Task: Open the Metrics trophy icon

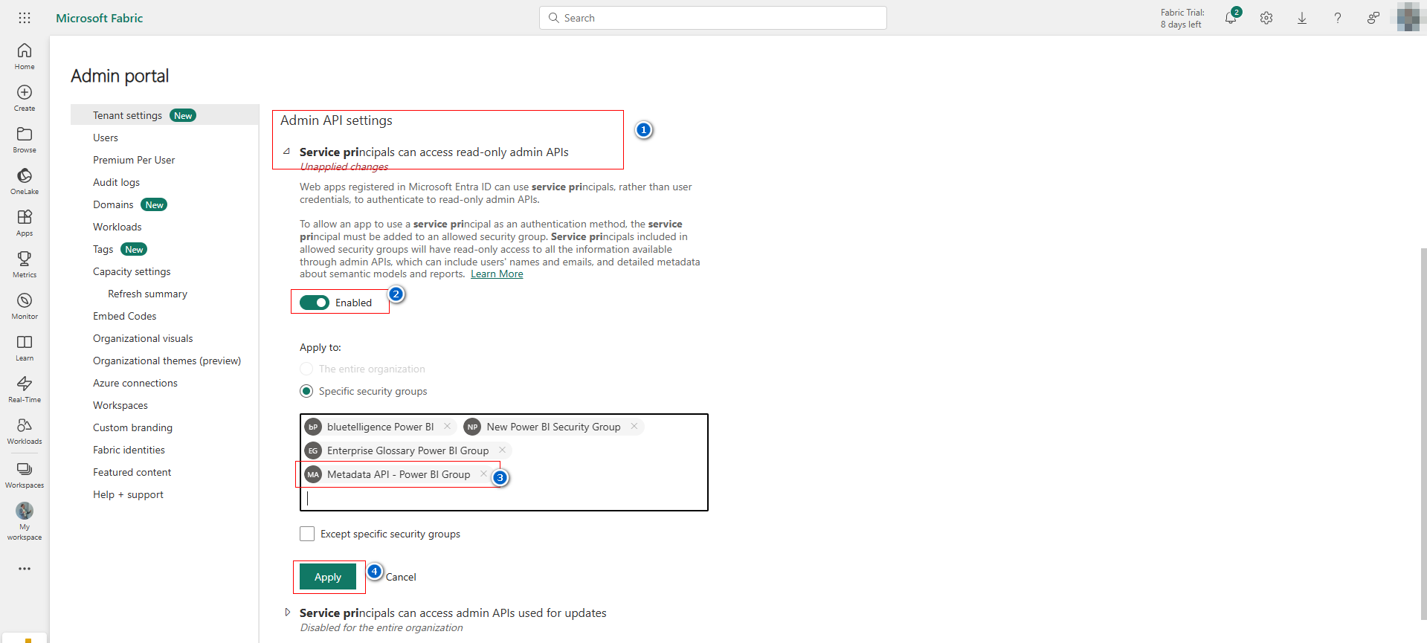Action: (25, 259)
